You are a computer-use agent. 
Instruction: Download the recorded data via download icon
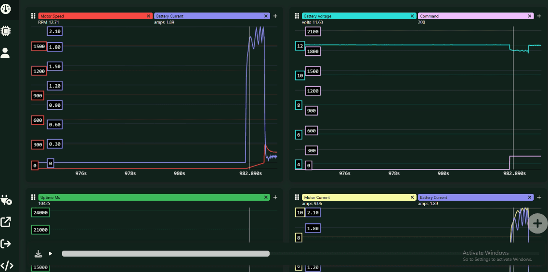click(x=39, y=253)
